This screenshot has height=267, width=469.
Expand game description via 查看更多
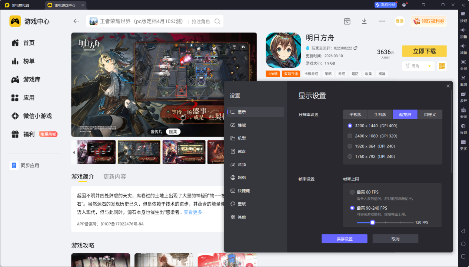pos(193,212)
